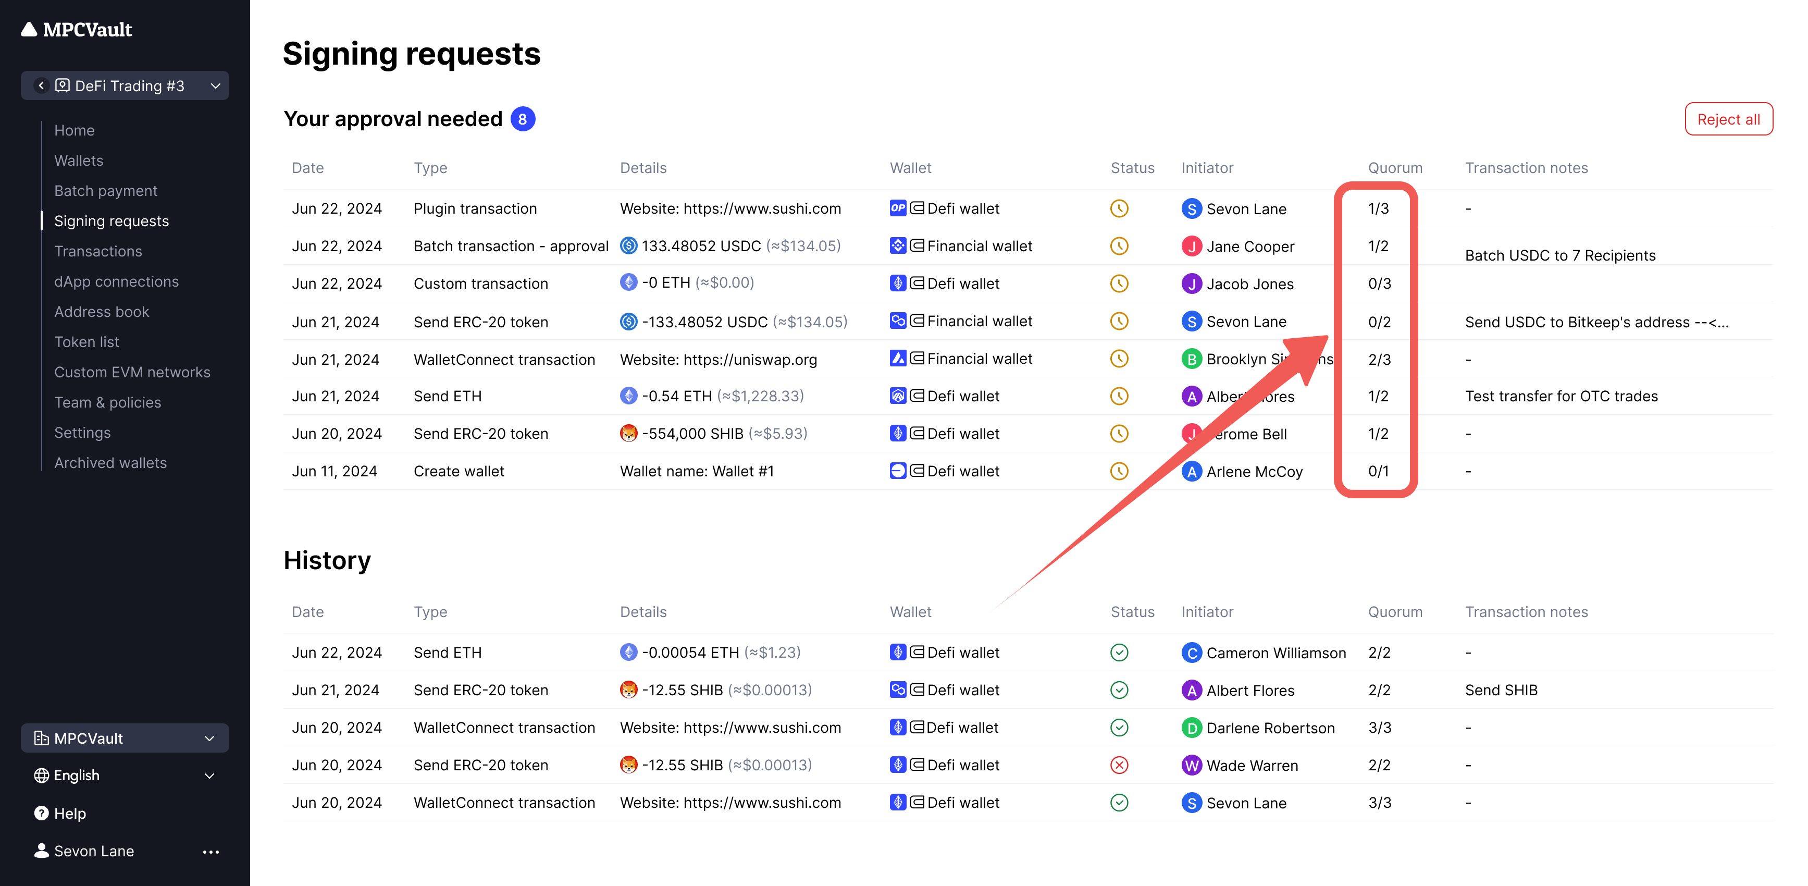Click the red rejected status icon for Wade Warren

pyautogui.click(x=1119, y=765)
